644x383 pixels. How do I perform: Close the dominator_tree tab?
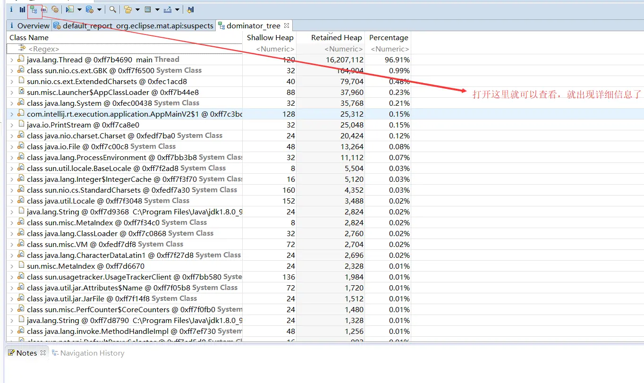pyautogui.click(x=286, y=25)
